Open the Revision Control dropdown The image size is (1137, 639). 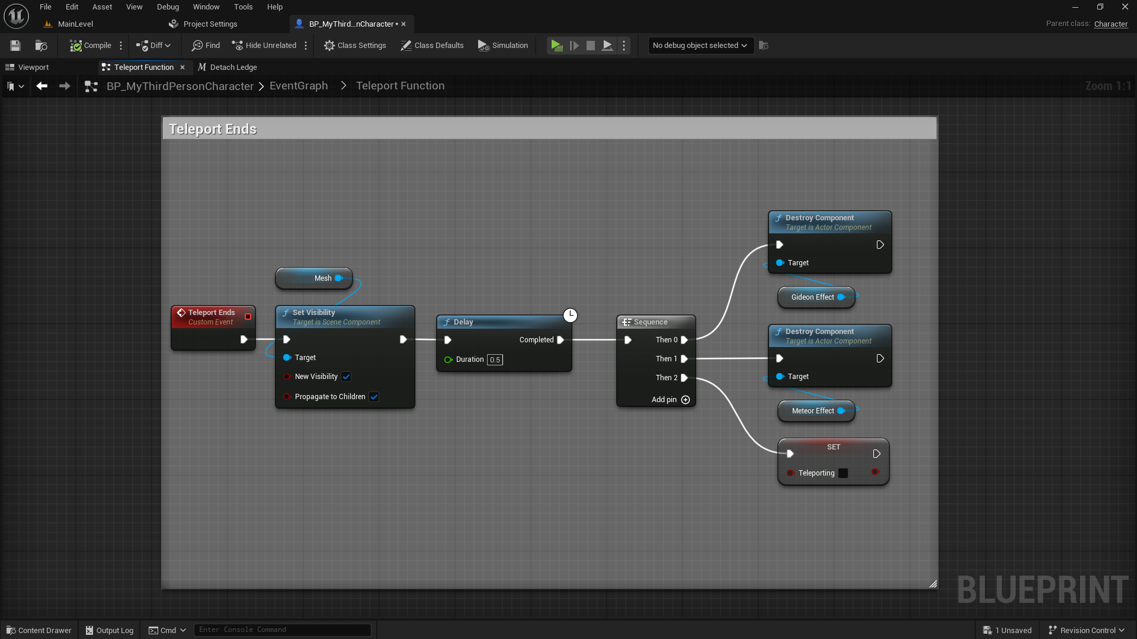(x=1087, y=630)
